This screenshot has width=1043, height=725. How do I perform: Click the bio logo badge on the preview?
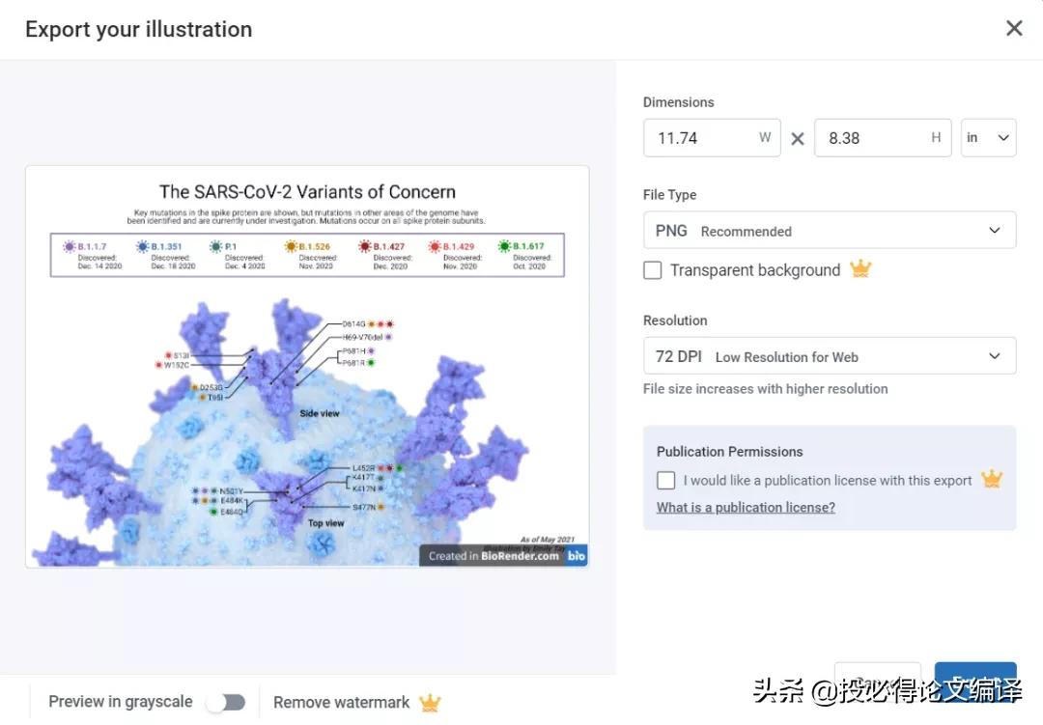[x=577, y=556]
